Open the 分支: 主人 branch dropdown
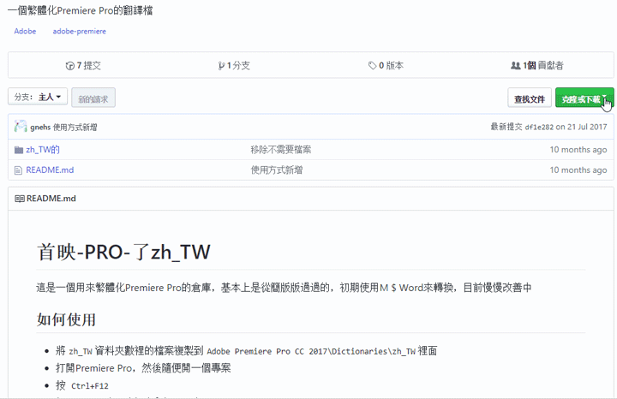 click(38, 97)
